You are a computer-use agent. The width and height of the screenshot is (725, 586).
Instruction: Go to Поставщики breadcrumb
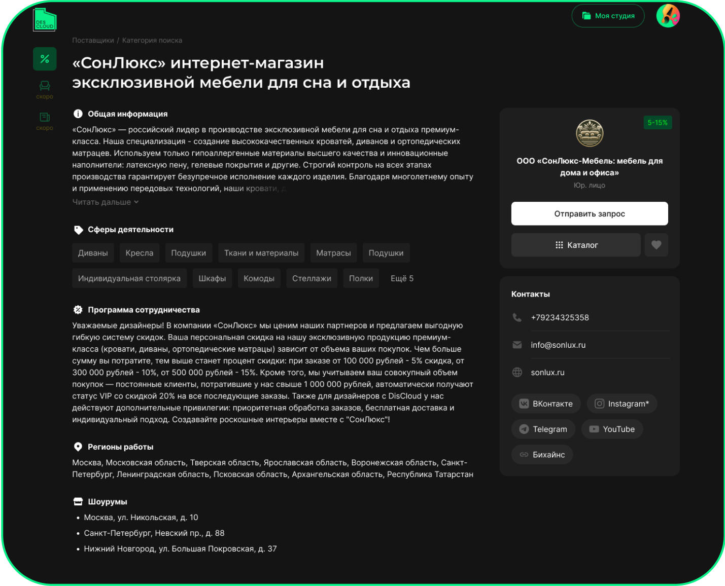click(93, 40)
